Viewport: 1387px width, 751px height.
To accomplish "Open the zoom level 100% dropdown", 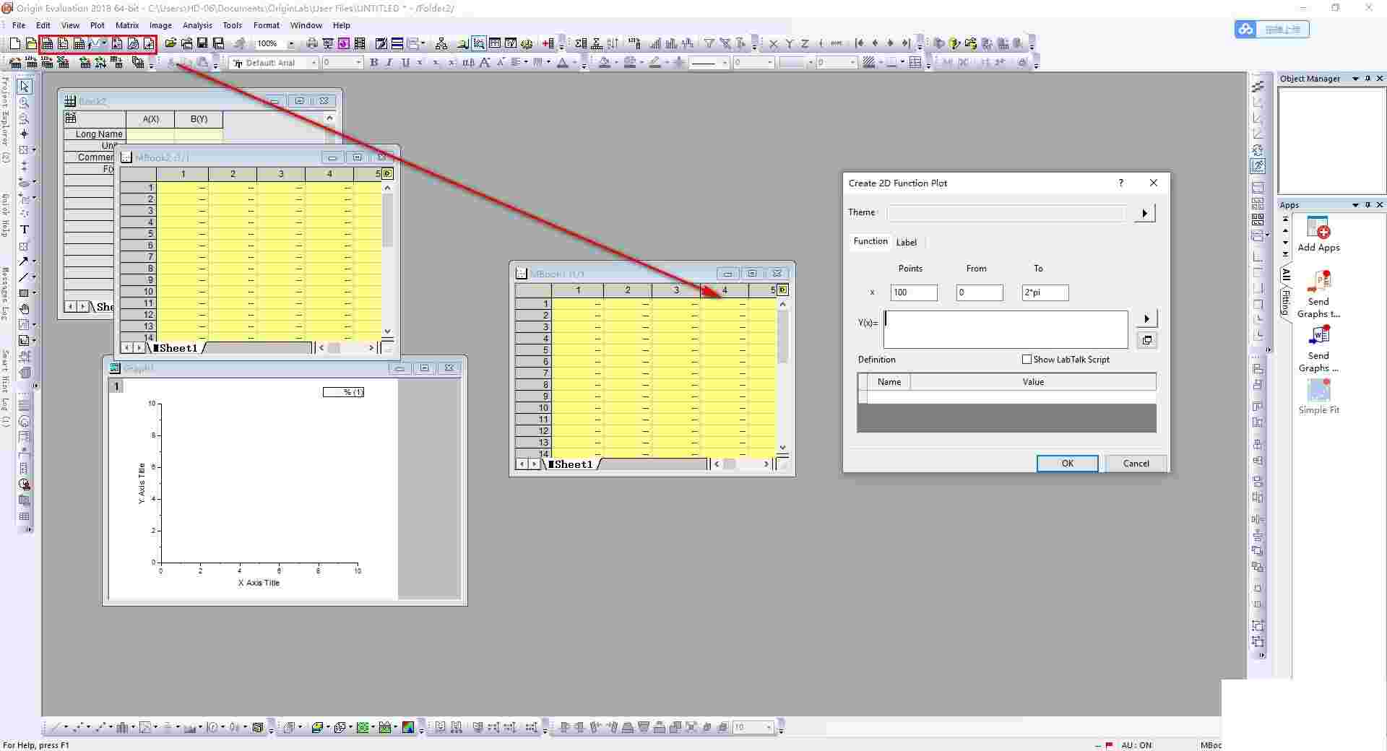I will (x=291, y=44).
